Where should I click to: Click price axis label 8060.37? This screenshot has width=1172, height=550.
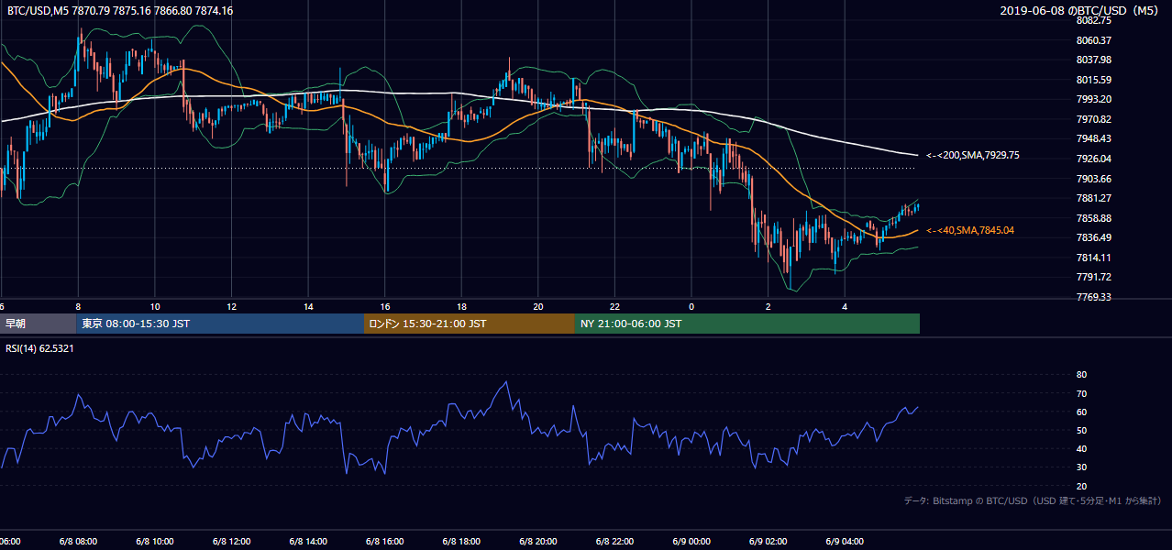(1094, 40)
